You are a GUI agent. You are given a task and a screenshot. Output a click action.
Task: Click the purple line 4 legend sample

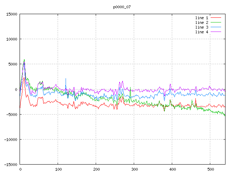216,32
